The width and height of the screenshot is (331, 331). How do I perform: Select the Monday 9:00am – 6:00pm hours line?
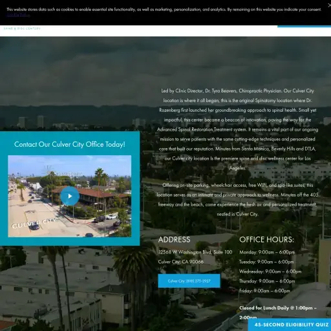[267, 252]
